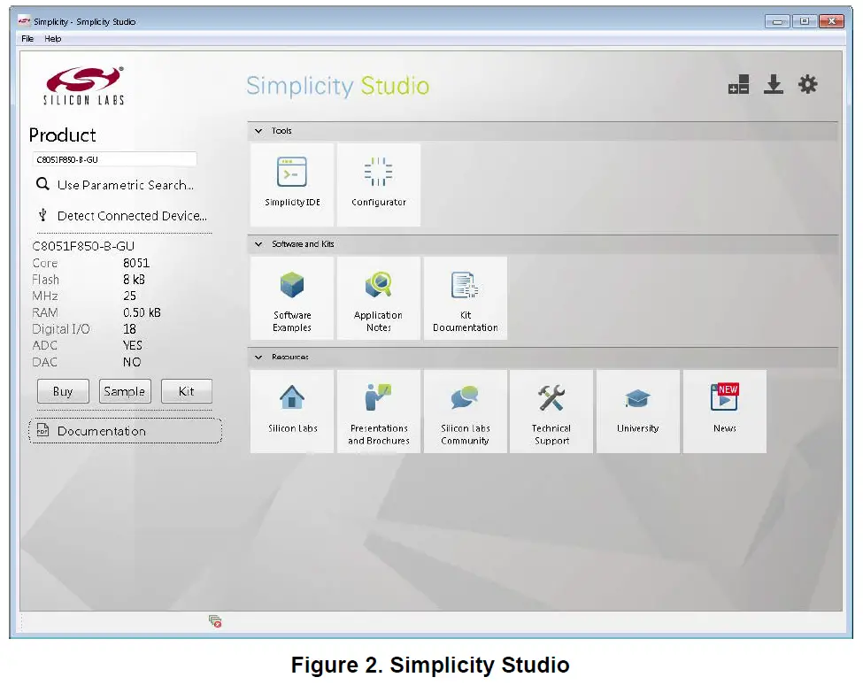Select Use Parametric Search

coord(125,185)
